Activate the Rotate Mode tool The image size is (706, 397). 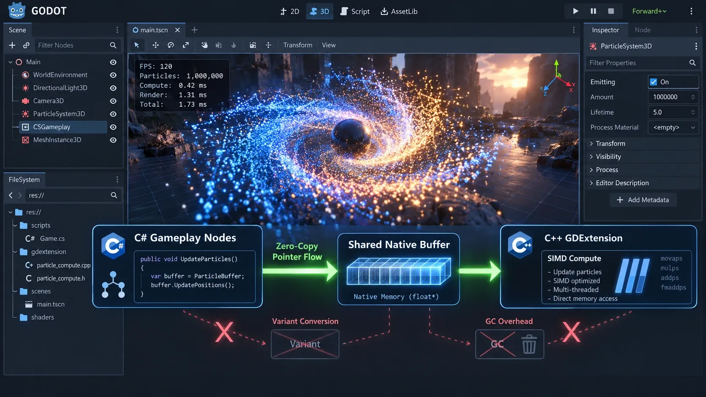pos(171,45)
